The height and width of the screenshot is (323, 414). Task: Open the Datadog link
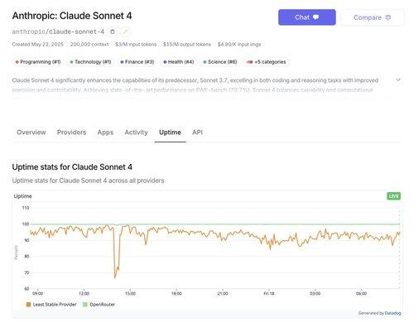pyautogui.click(x=392, y=313)
